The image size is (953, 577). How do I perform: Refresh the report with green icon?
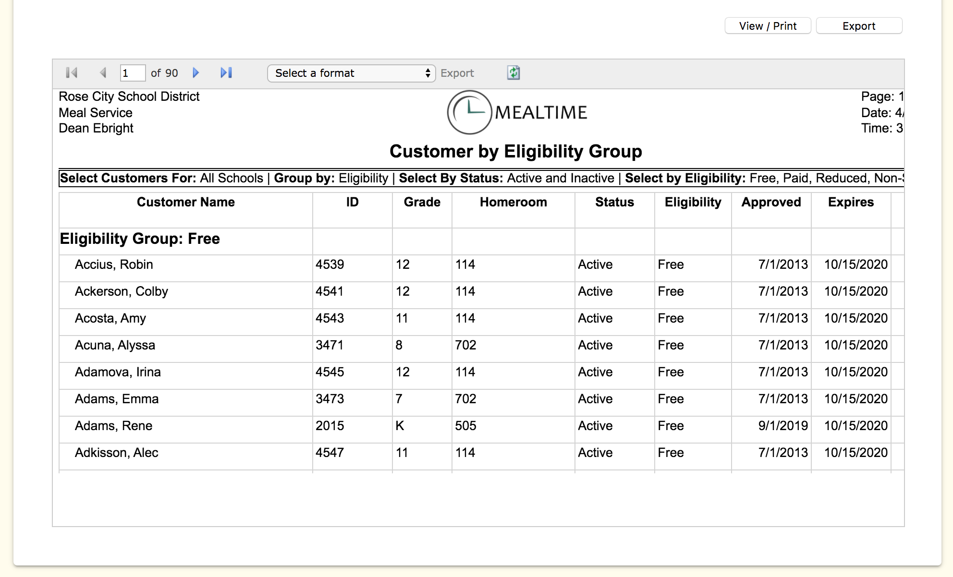(x=513, y=73)
